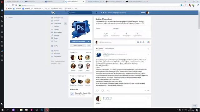
Task: Like the pinned Adobe Photoshop post
Action: tap(97, 91)
